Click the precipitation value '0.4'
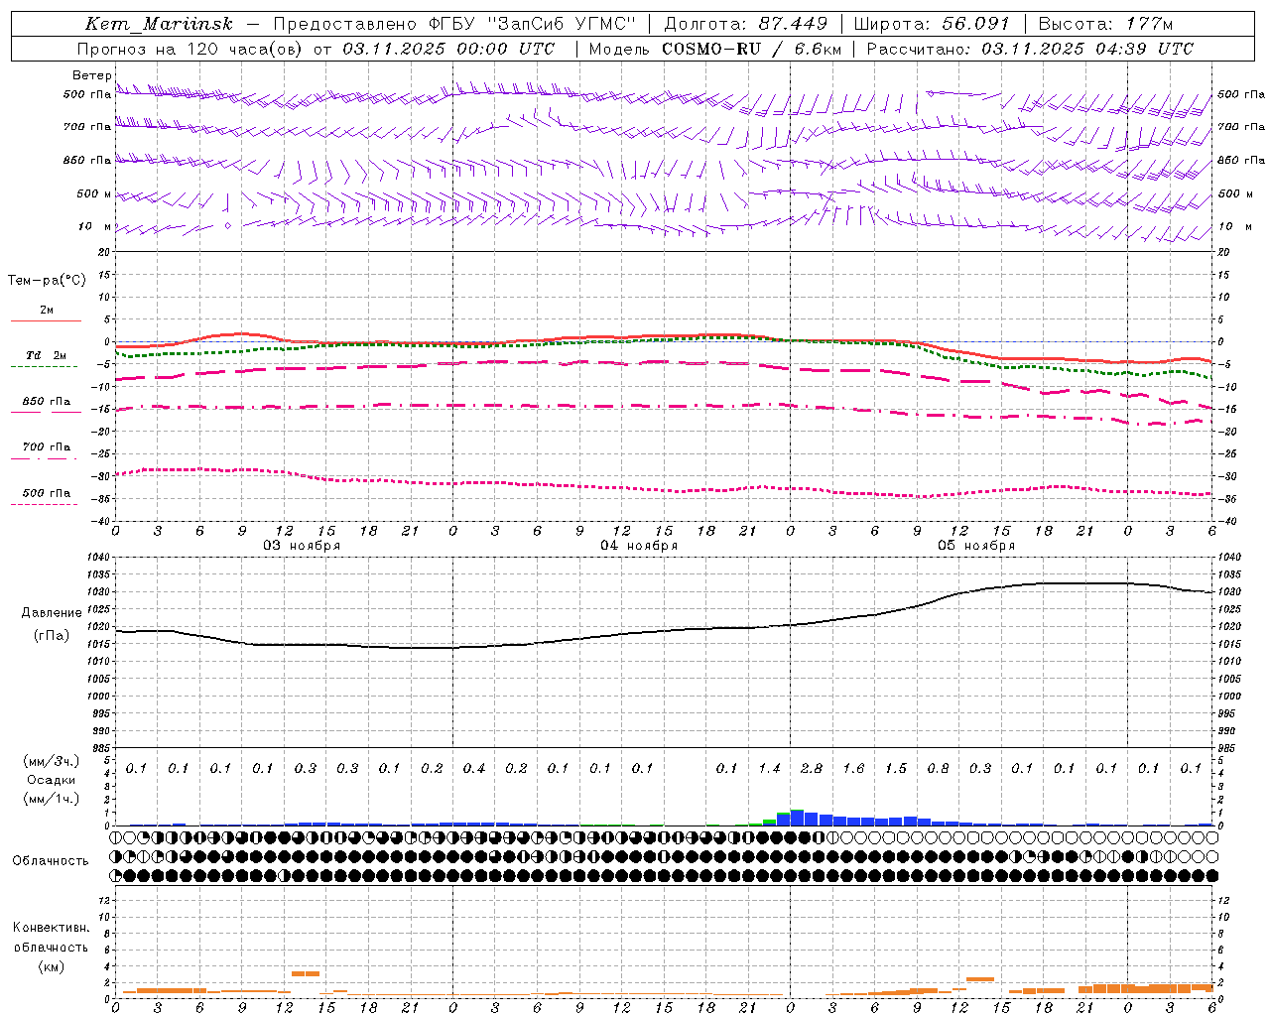The image size is (1270, 1016). tap(474, 769)
